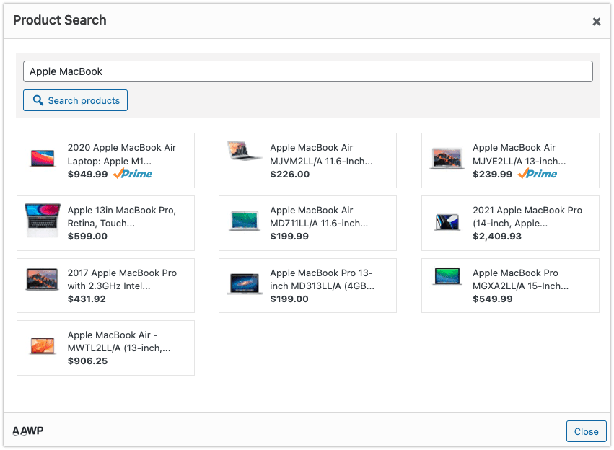Click the $199.00 price
Viewport: 614px width, 450px height.
289,299
